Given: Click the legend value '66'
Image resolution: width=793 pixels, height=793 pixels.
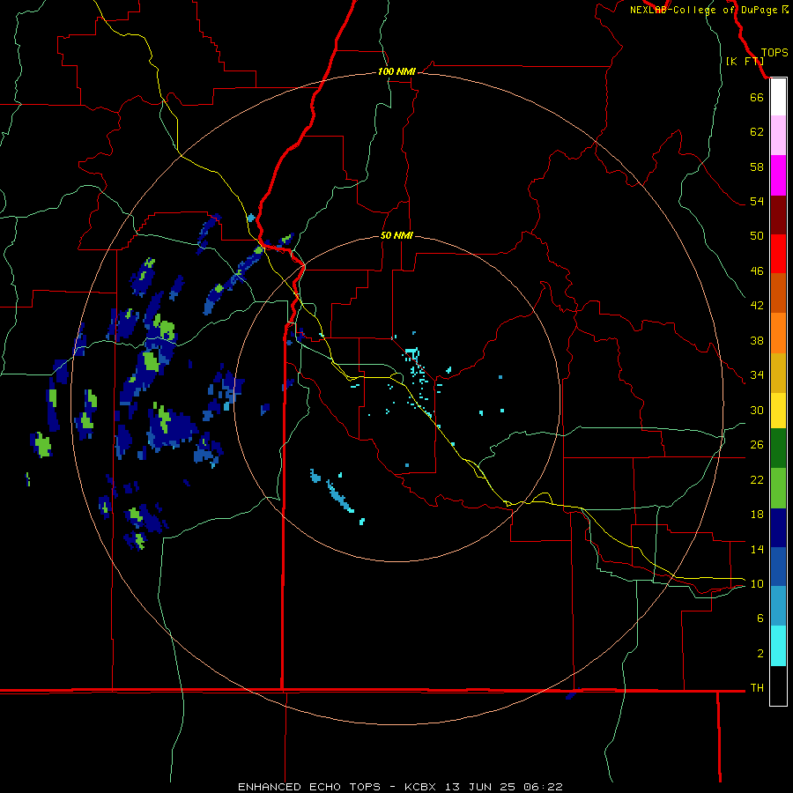Looking at the screenshot, I should [757, 97].
